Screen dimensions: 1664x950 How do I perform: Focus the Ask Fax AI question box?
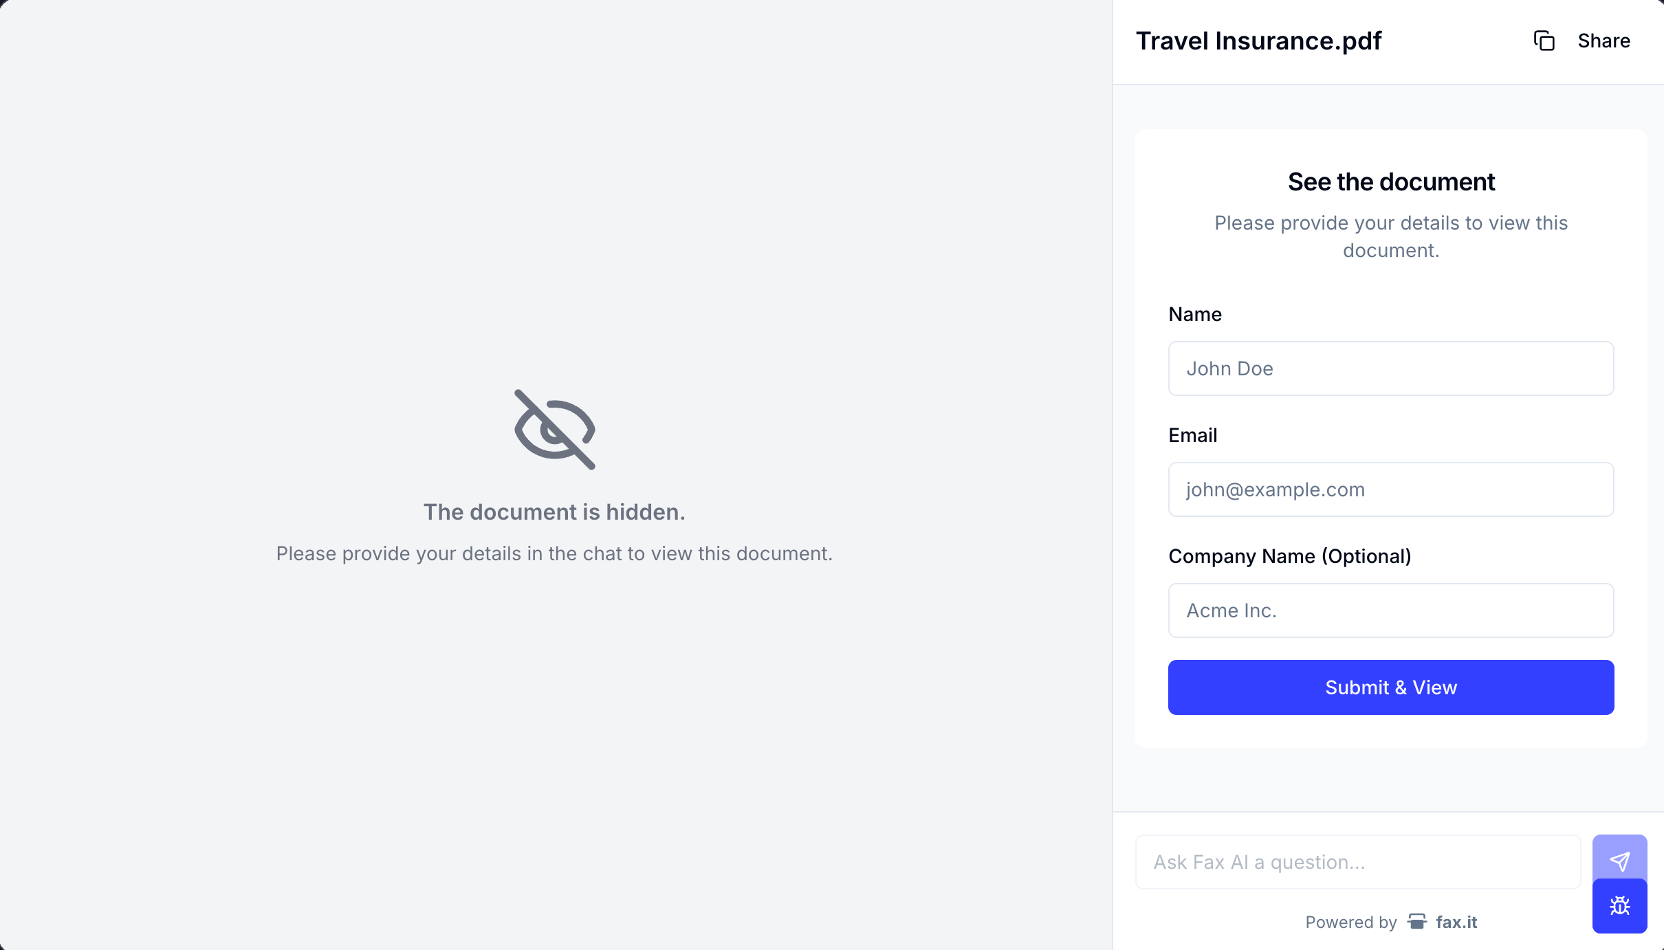tap(1358, 862)
